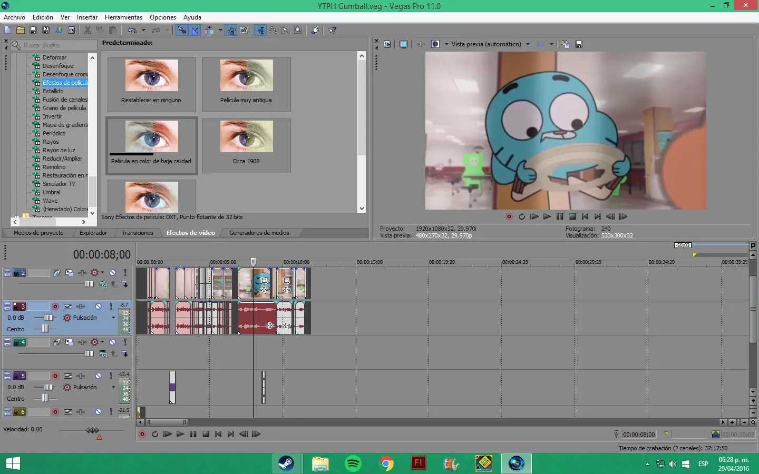This screenshot has height=474, width=759.
Task: Save the project using the floppy disk icon
Action: pyautogui.click(x=33, y=30)
